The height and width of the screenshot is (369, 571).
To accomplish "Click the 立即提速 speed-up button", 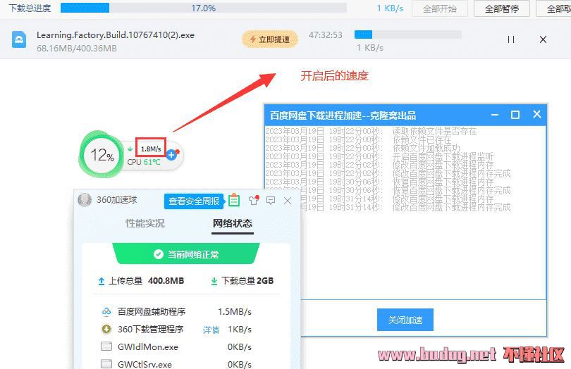I will [270, 39].
